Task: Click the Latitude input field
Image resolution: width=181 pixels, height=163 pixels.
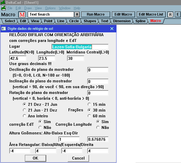Action: coord(18,58)
